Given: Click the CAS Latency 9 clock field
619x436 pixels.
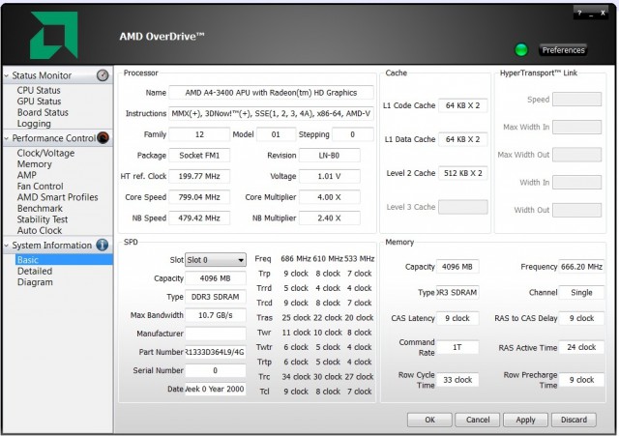Looking at the screenshot, I should point(457,318).
